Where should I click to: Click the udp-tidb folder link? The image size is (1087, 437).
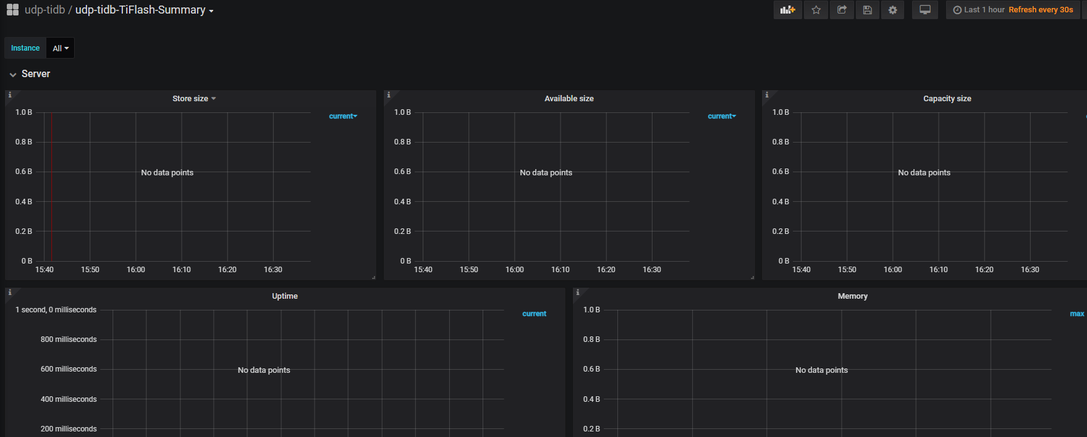coord(44,10)
